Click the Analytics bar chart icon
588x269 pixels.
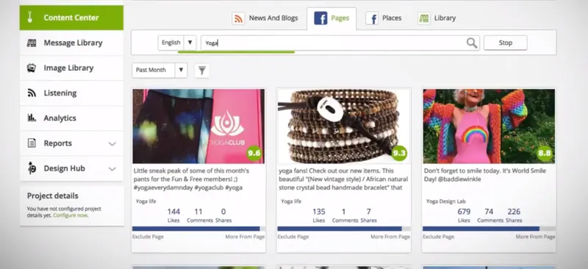point(32,118)
